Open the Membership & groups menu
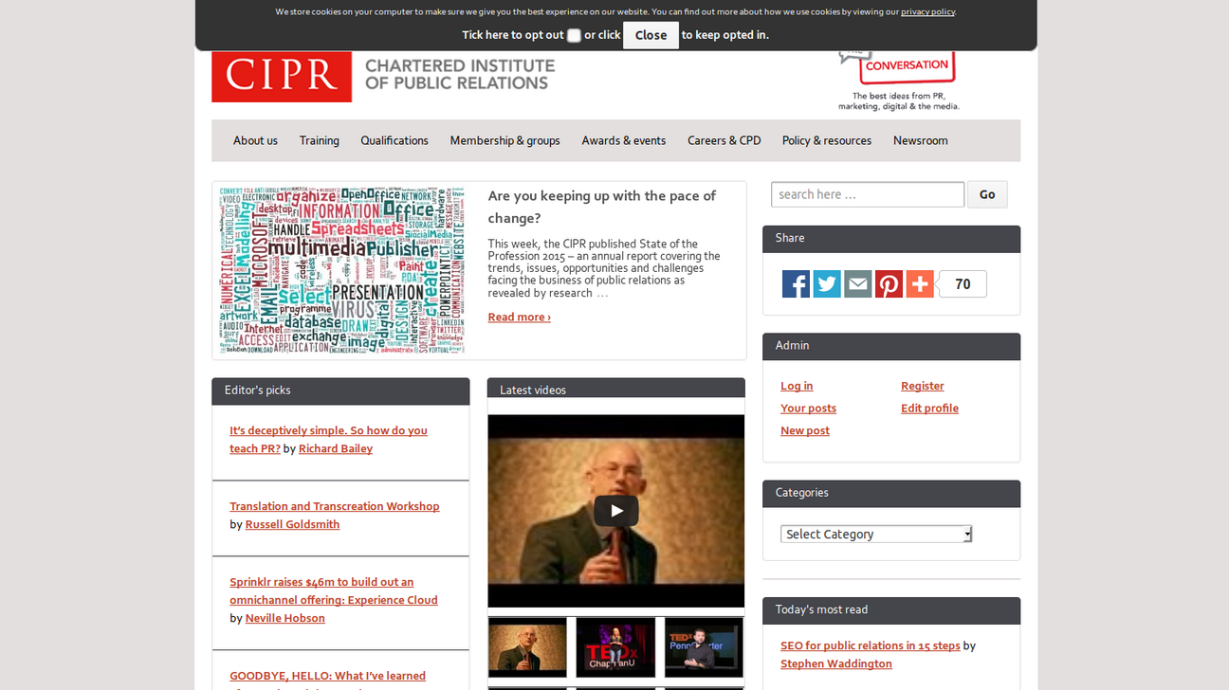1229x690 pixels. 504,140
